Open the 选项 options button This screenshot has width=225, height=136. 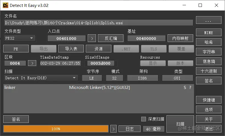209,110
